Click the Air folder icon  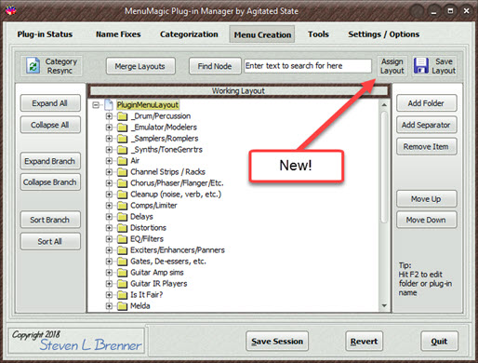(x=122, y=161)
